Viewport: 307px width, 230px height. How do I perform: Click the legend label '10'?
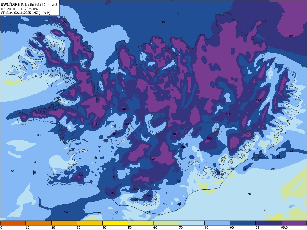[28, 228]
